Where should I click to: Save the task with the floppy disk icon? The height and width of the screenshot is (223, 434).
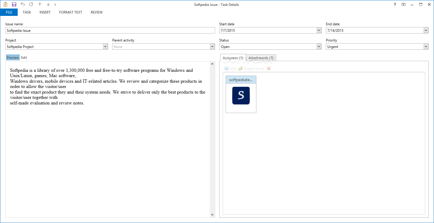pyautogui.click(x=14, y=4)
